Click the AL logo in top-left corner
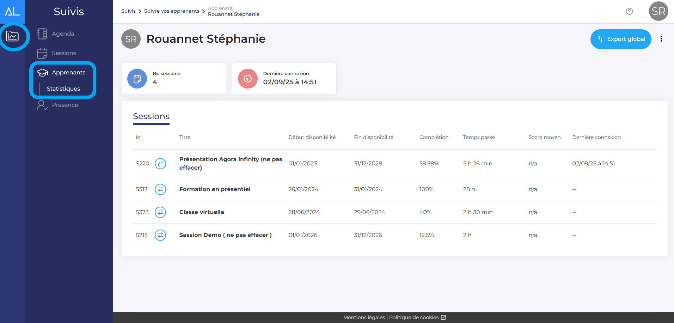This screenshot has height=323, width=674. [12, 12]
